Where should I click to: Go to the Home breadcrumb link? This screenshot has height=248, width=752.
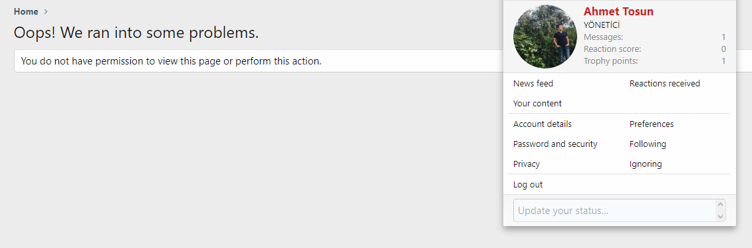(26, 11)
